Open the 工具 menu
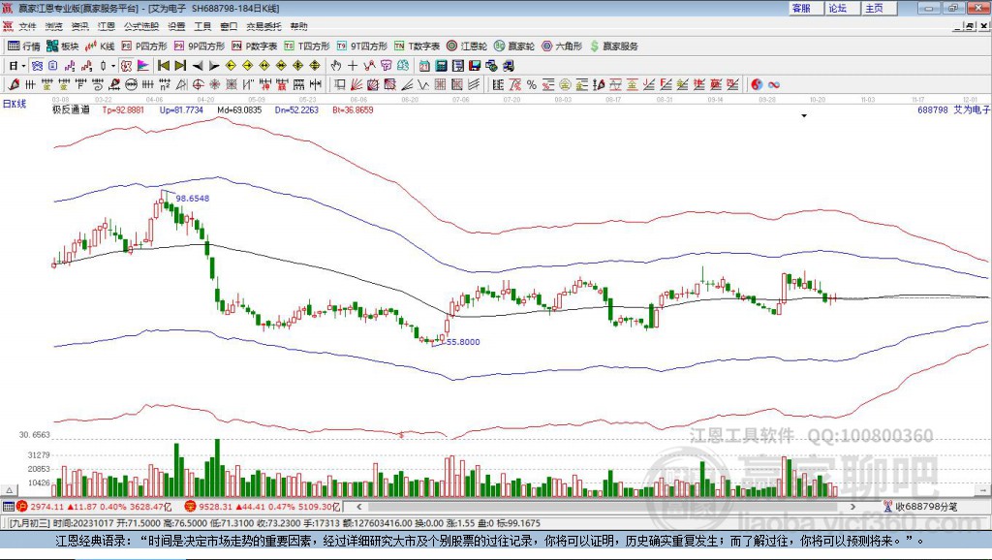992x560 pixels. 202,26
